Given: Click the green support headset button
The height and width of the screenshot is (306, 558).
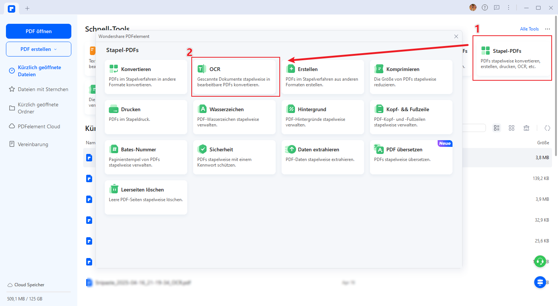Looking at the screenshot, I should (x=540, y=261).
